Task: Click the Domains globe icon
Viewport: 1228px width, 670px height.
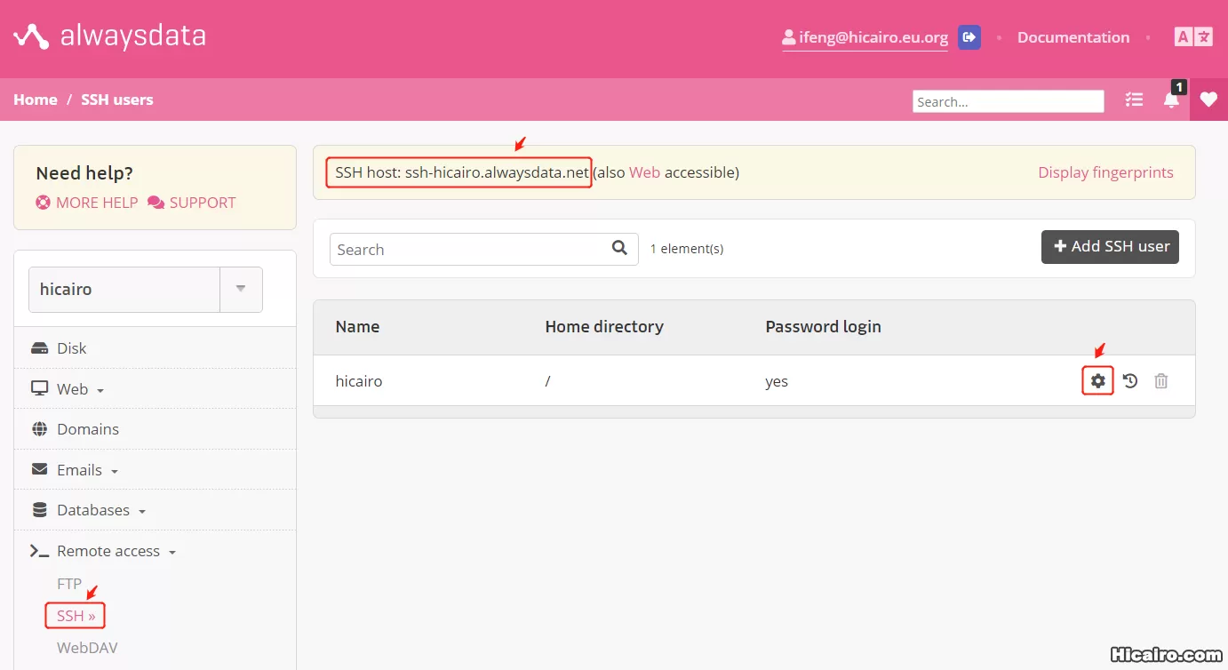Action: pyautogui.click(x=41, y=428)
